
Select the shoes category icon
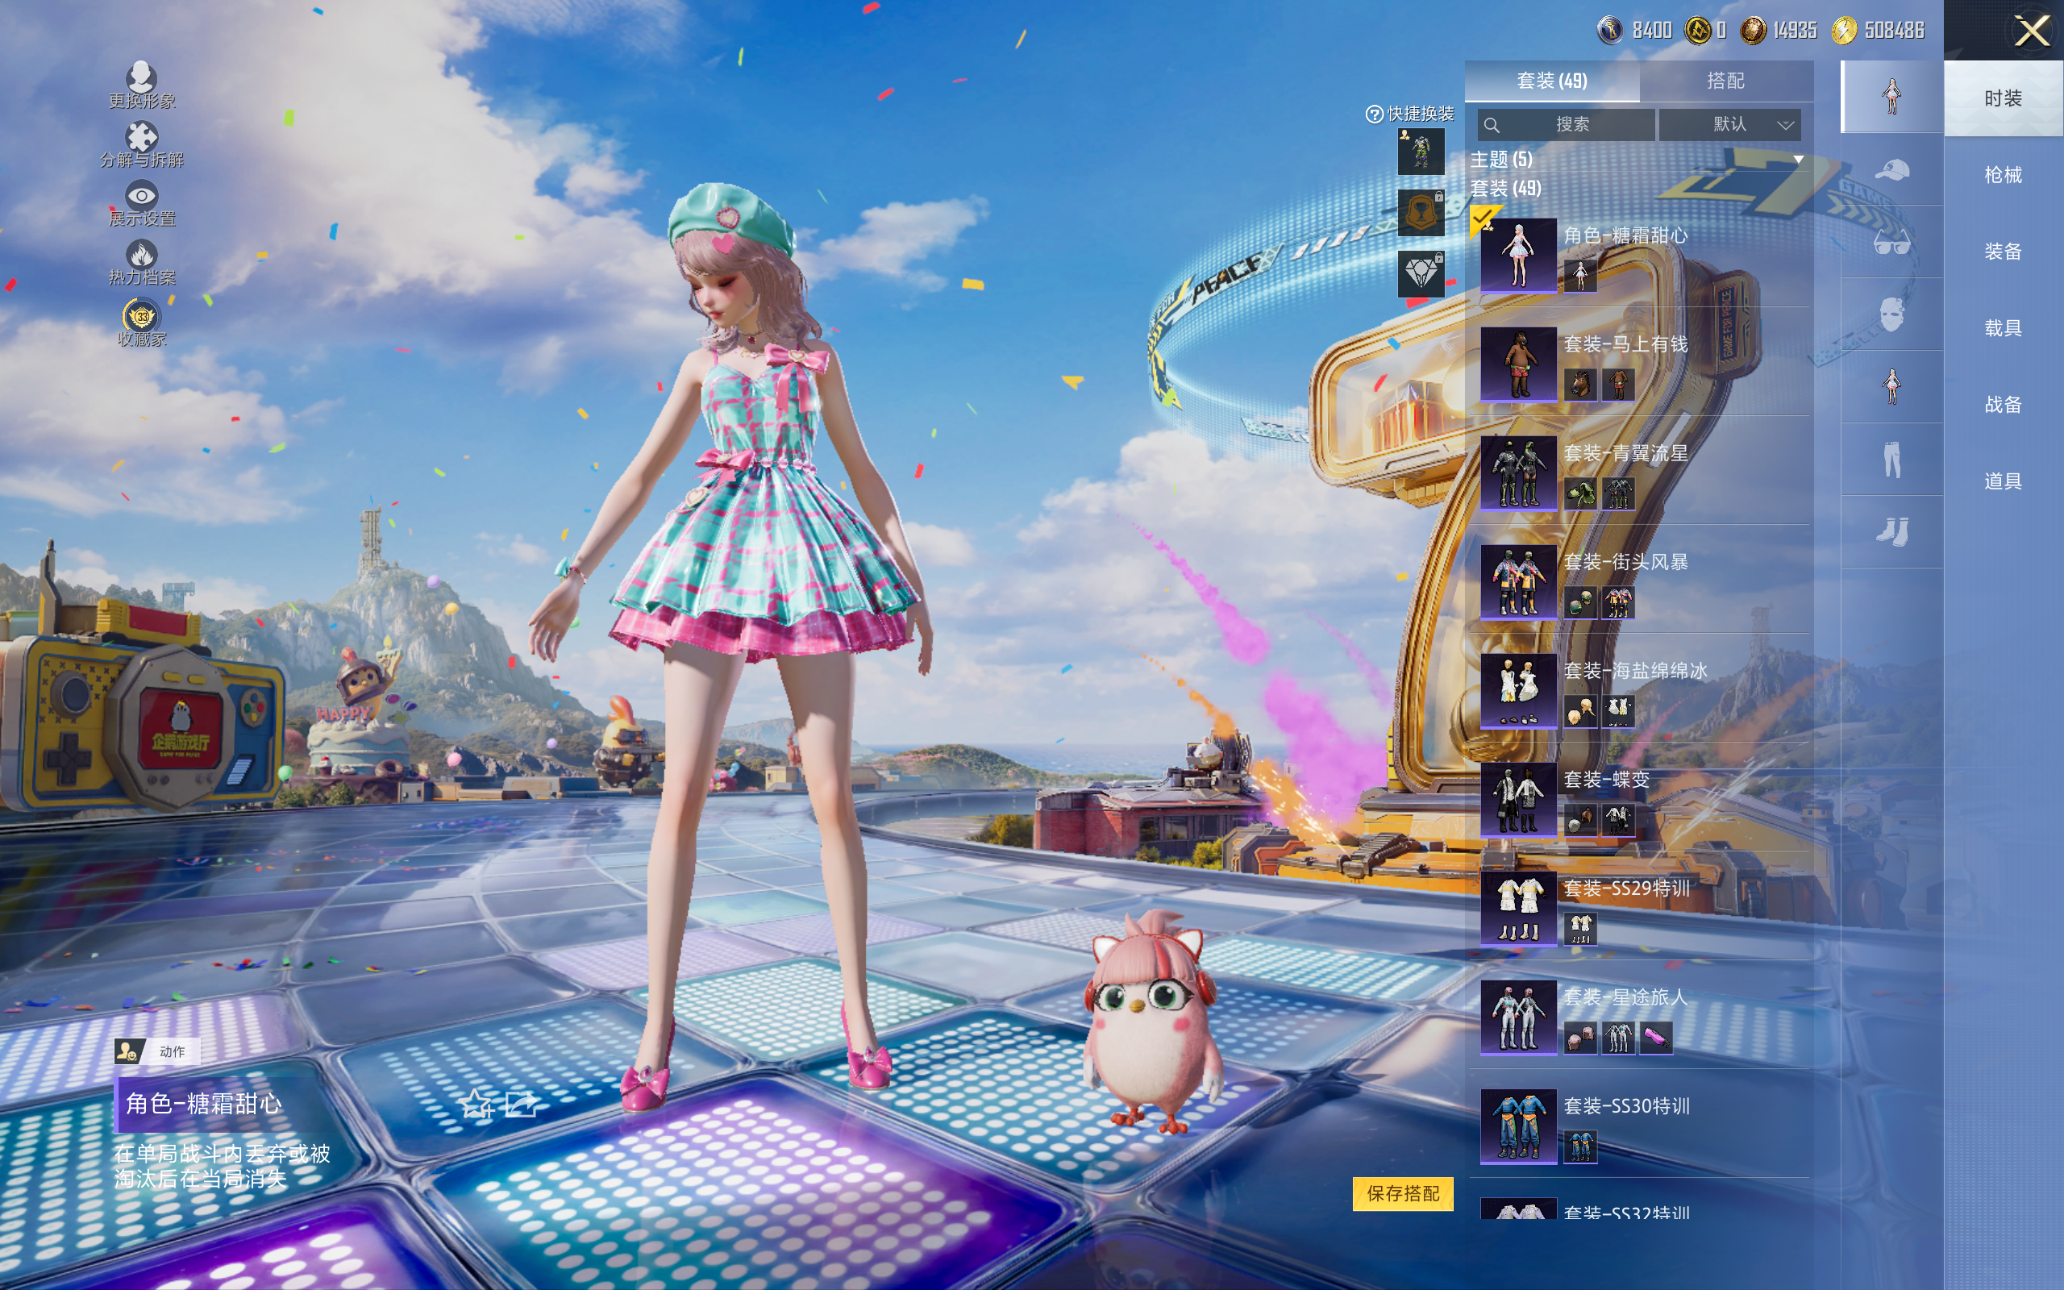[1891, 532]
